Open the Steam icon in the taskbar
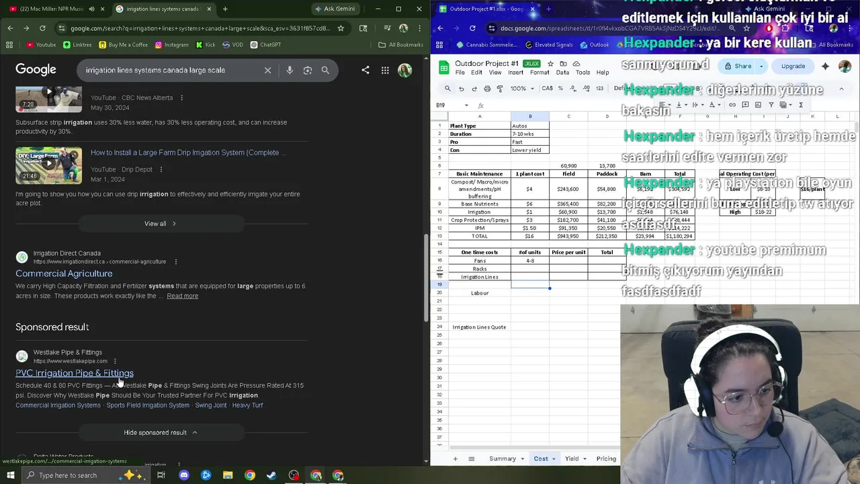860x484 pixels. point(271,475)
